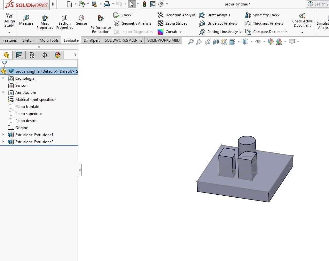Open Geometry Analysis
The image size is (329, 261).
tap(132, 23)
